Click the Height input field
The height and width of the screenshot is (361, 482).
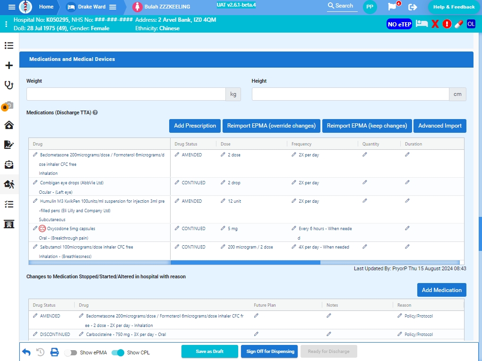click(x=351, y=94)
